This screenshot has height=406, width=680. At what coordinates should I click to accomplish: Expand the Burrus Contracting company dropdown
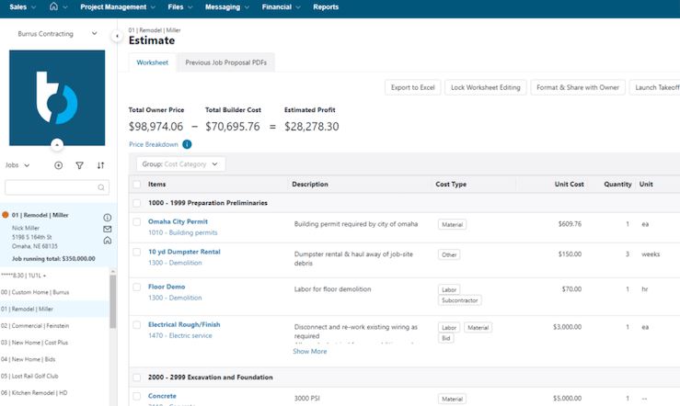57,34
